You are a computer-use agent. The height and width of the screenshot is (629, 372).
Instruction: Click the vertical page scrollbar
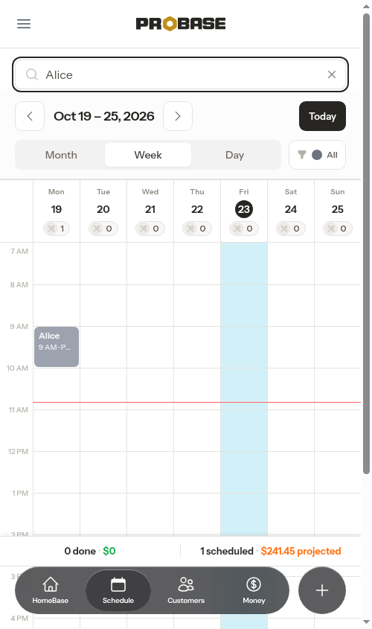(x=366, y=244)
